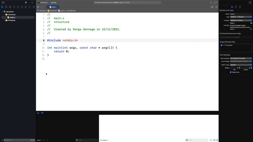Click structure project in breadcrumb bar
Viewport: 253px width, 142px height.
(42, 11)
